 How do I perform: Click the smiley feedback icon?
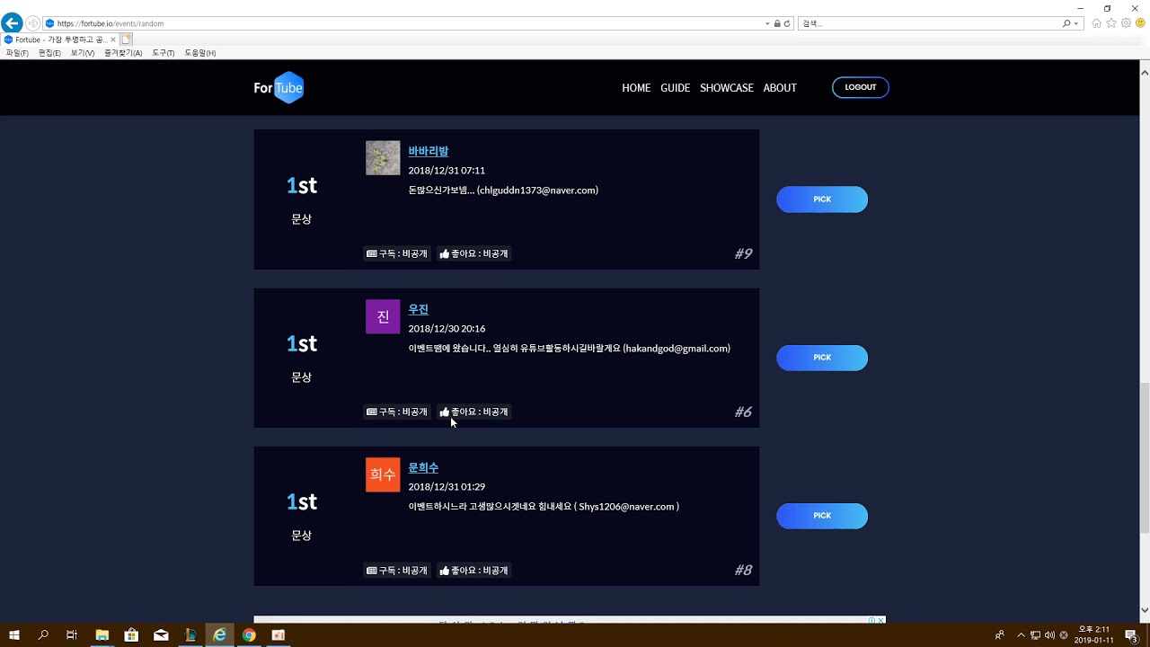1140,23
